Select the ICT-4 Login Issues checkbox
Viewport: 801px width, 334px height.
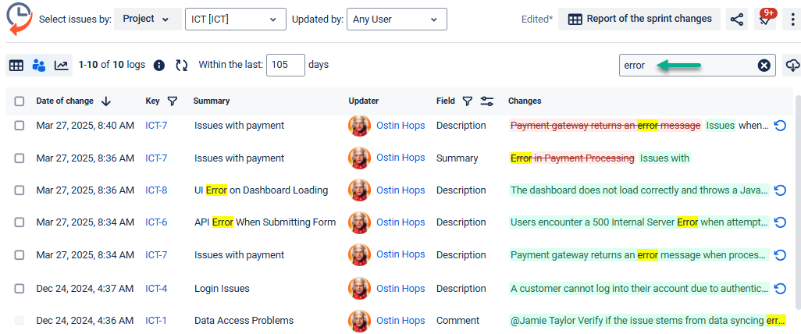coord(20,289)
